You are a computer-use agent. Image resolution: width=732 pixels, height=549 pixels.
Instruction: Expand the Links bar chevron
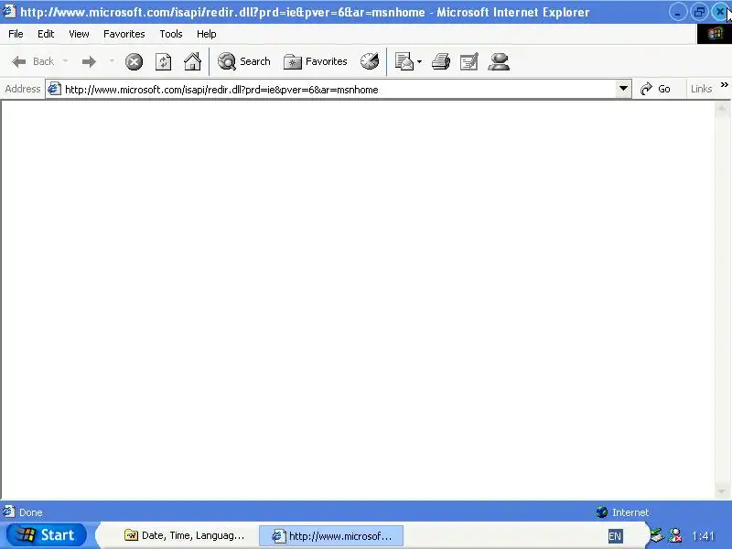[724, 85]
